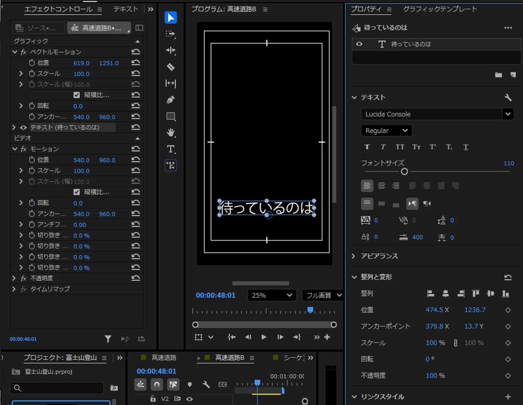The width and height of the screenshot is (523, 405).
Task: Select the Type tool
Action: pyautogui.click(x=170, y=149)
